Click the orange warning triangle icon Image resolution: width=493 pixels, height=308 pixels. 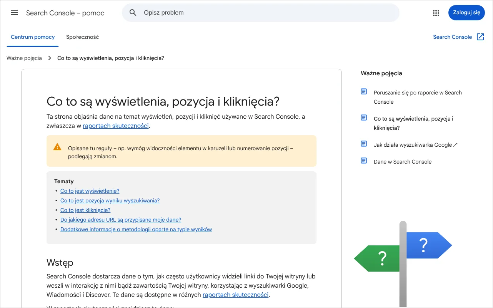click(x=57, y=146)
